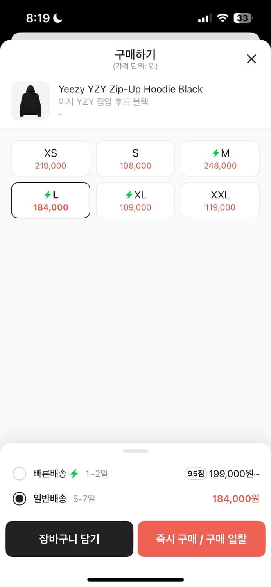Enable the 빠른배송 radio button

(20, 474)
